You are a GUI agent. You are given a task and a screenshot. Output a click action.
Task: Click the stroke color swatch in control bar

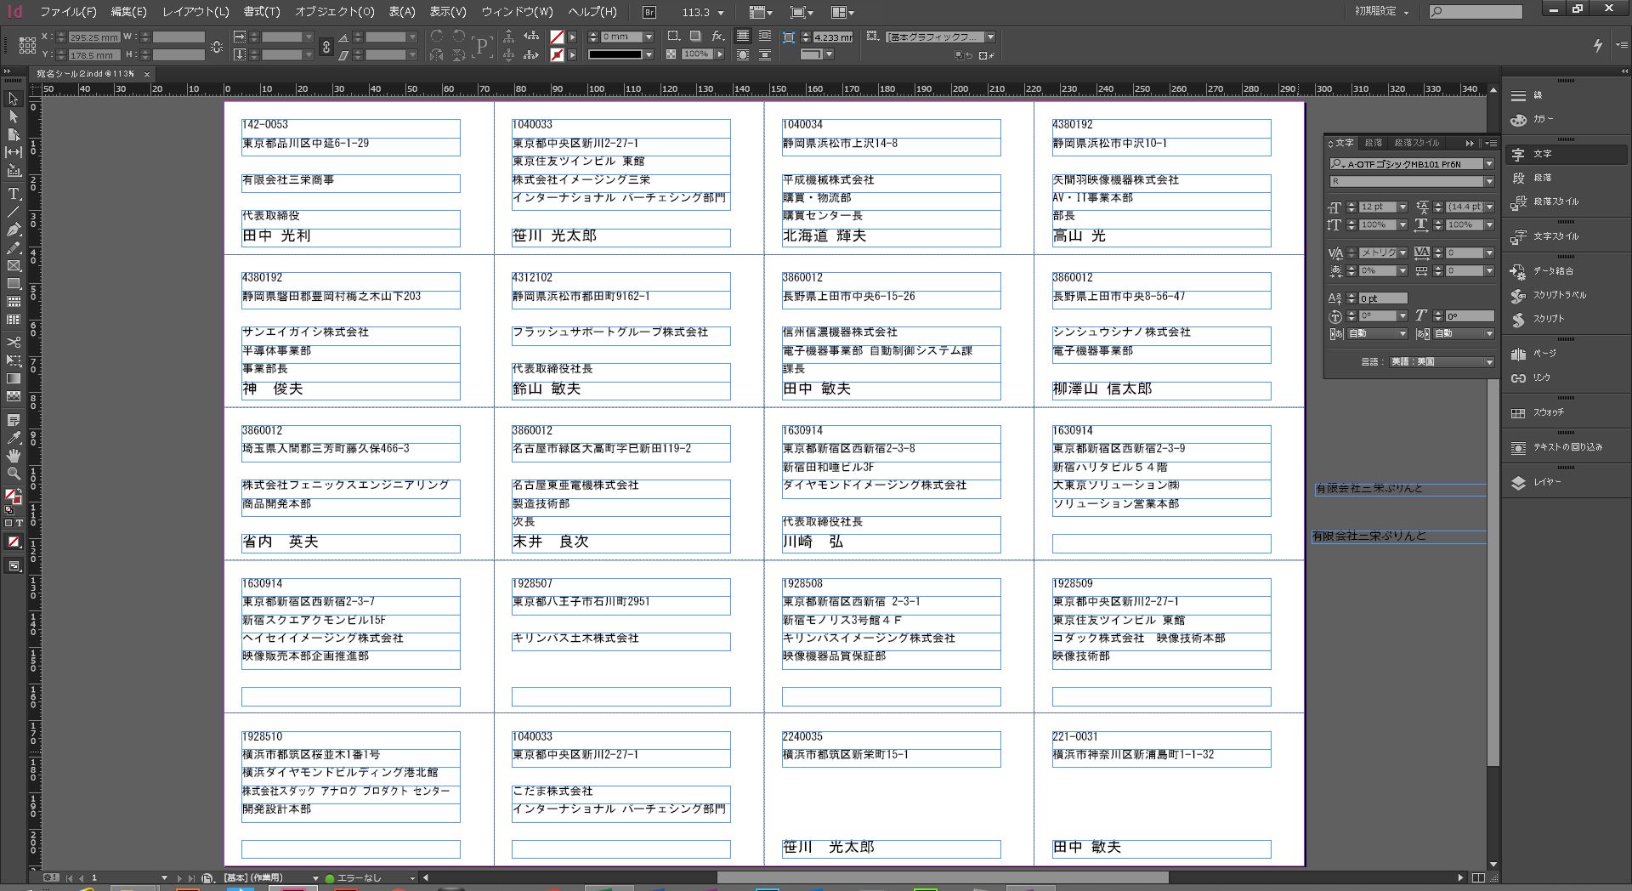pyautogui.click(x=557, y=54)
